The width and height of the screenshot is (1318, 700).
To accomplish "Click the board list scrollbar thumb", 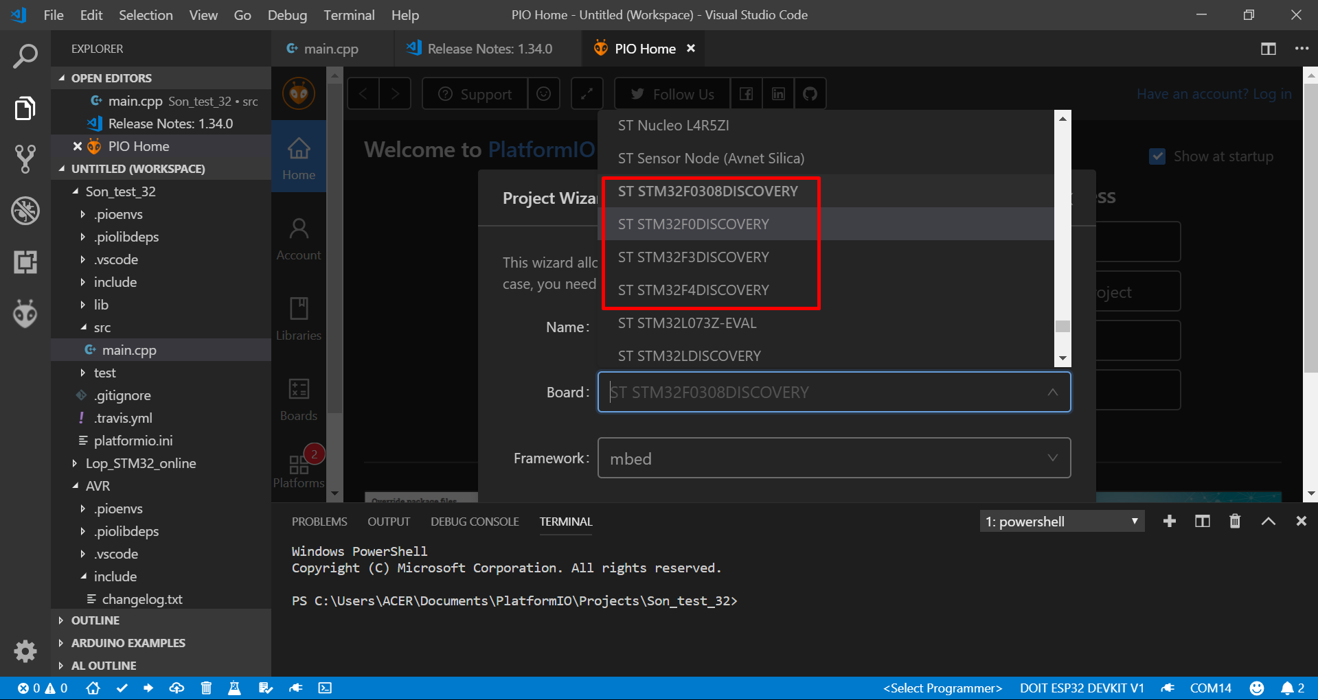I will pyautogui.click(x=1063, y=326).
